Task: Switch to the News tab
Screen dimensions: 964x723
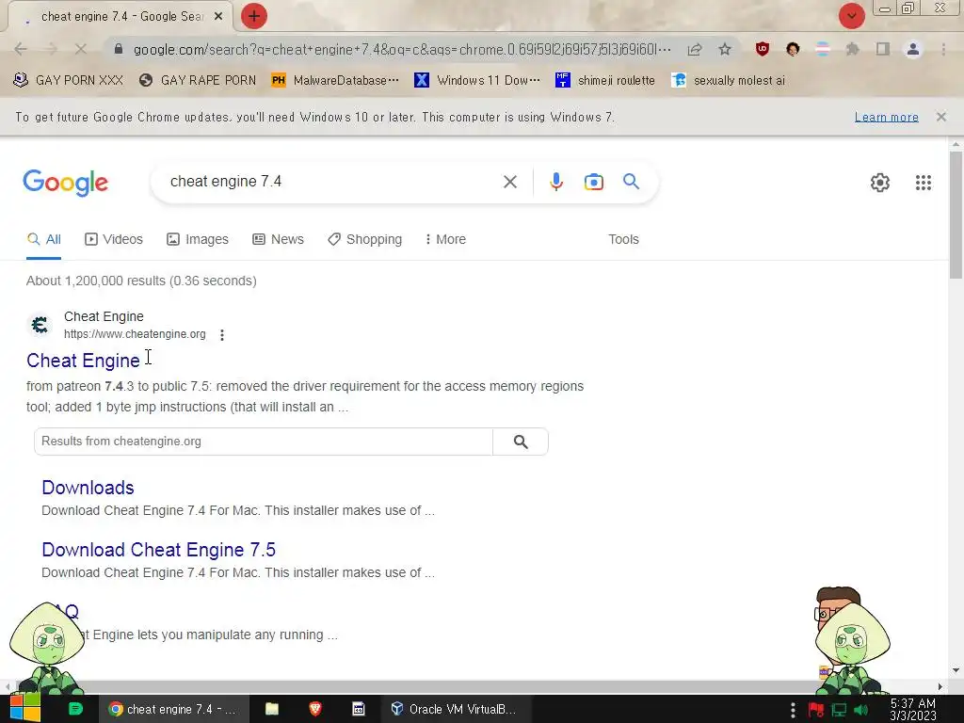Action: [x=278, y=239]
